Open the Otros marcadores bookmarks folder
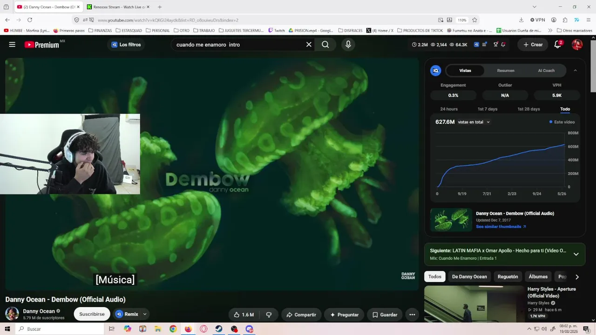Image resolution: width=596 pixels, height=335 pixels. (575, 31)
